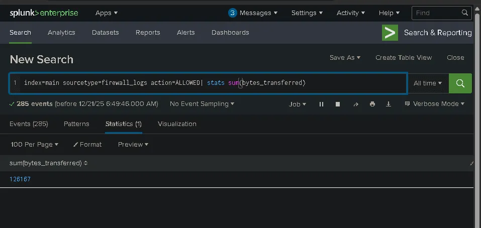481x228 pixels.
Task: Click Create Table View
Action: [404, 58]
